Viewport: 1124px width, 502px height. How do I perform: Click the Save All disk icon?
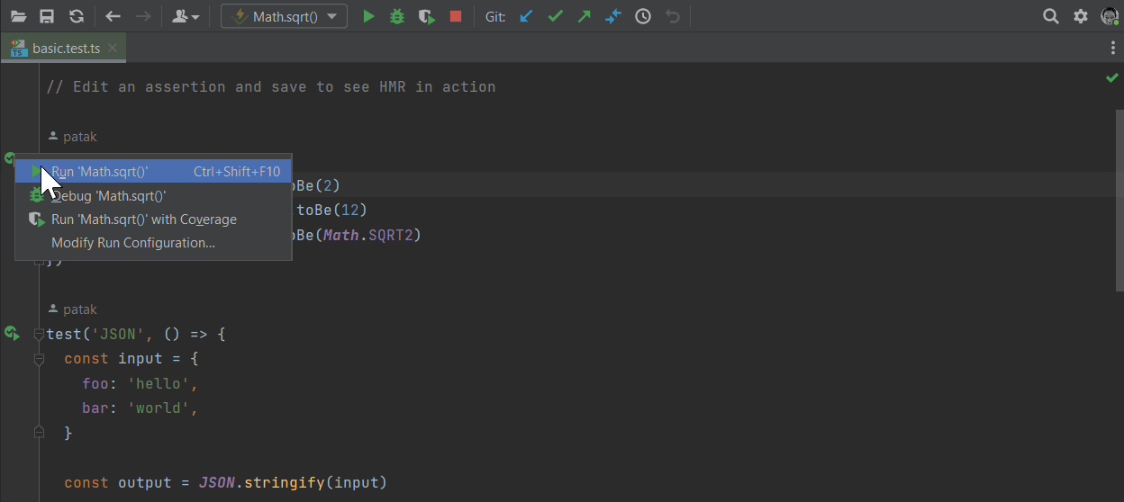tap(47, 16)
